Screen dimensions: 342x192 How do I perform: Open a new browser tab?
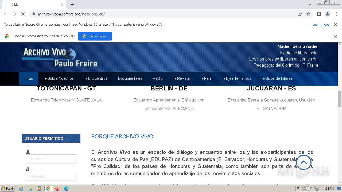[x=72, y=5]
